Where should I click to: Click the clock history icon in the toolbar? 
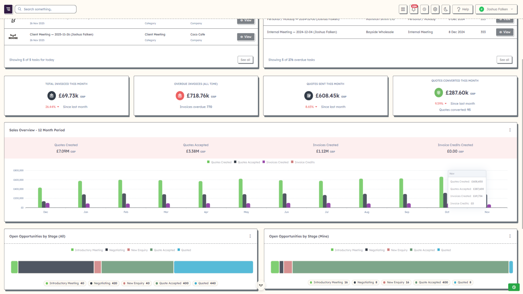coord(424,9)
